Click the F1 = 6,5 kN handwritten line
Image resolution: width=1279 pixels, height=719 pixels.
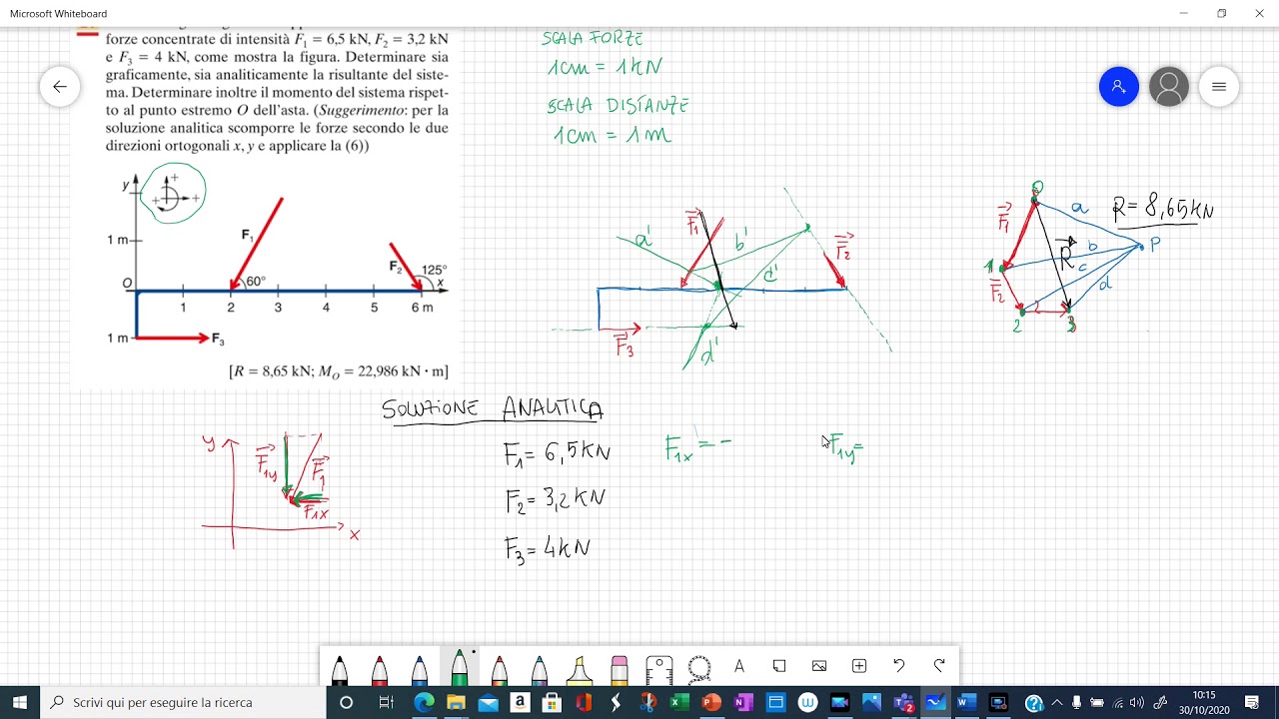(x=557, y=453)
